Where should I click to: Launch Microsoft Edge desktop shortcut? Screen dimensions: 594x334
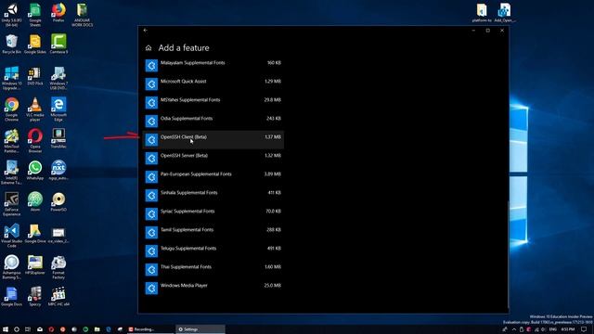coord(58,109)
